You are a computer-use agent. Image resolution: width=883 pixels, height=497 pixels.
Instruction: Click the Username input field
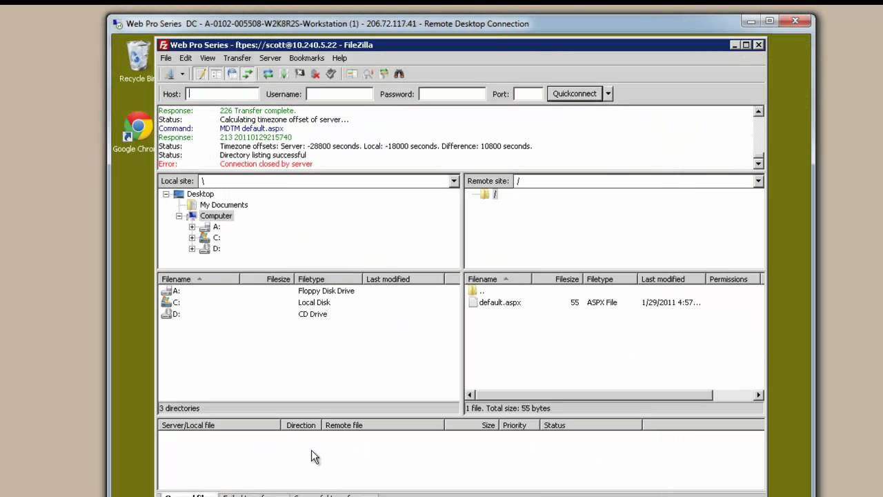pyautogui.click(x=339, y=94)
